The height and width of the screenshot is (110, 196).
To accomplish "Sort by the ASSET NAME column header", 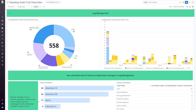I will pos(121,85).
